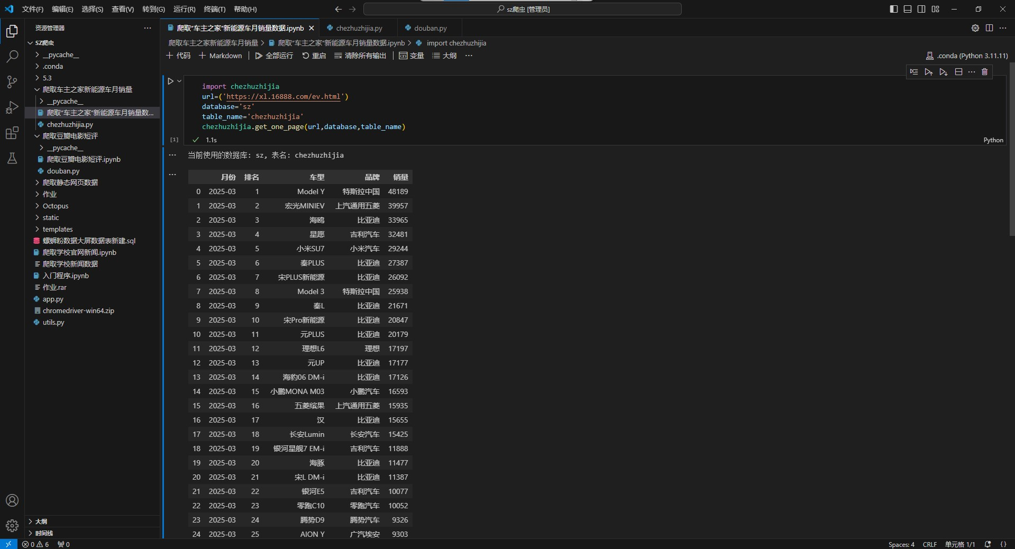The width and height of the screenshot is (1015, 549).
Task: Toggle secondary sidebar visibility
Action: [921, 9]
